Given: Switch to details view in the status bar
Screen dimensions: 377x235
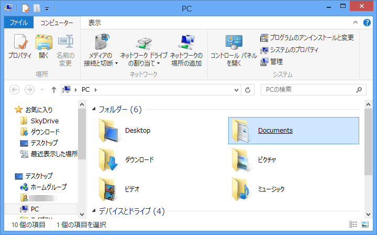Looking at the screenshot, I should [353, 225].
